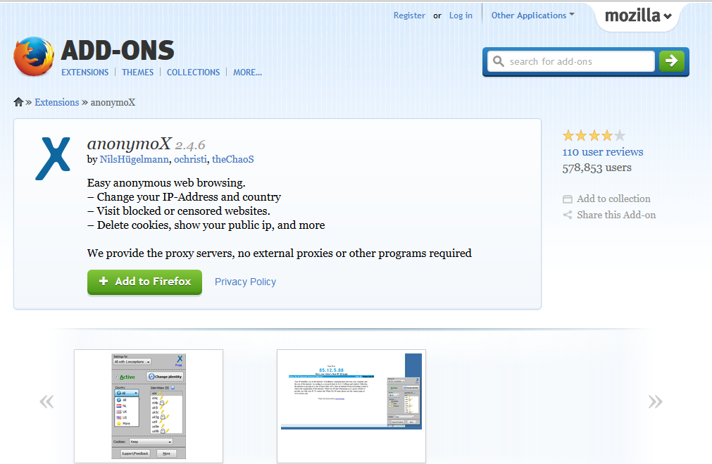The height and width of the screenshot is (464, 712).
Task: Open the first screenshot thumbnail of settings panel
Action: coord(149,406)
